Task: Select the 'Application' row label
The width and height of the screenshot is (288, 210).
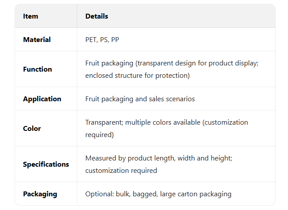Action: tap(42, 99)
